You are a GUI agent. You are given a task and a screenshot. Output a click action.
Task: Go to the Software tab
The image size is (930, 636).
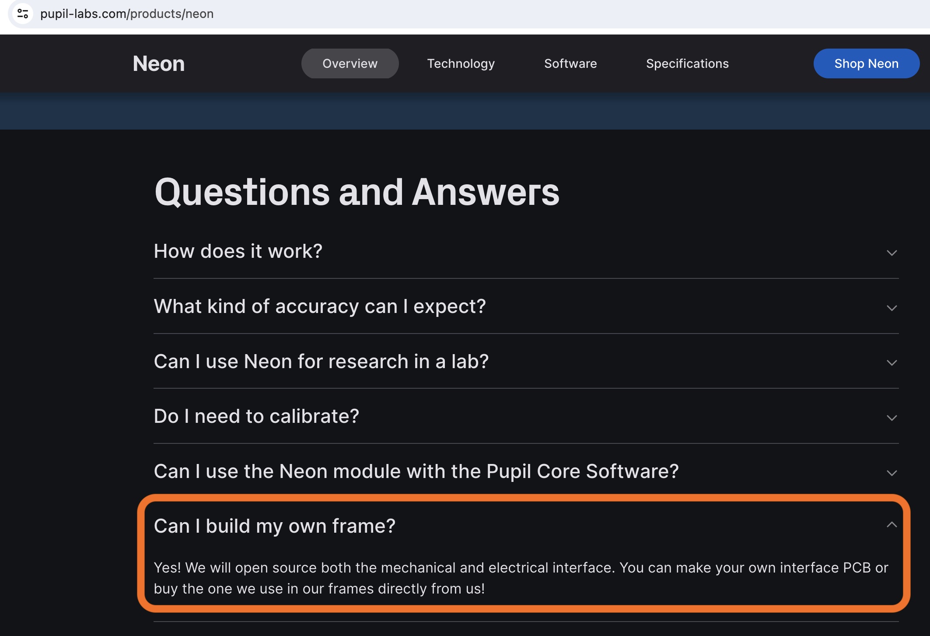point(570,63)
